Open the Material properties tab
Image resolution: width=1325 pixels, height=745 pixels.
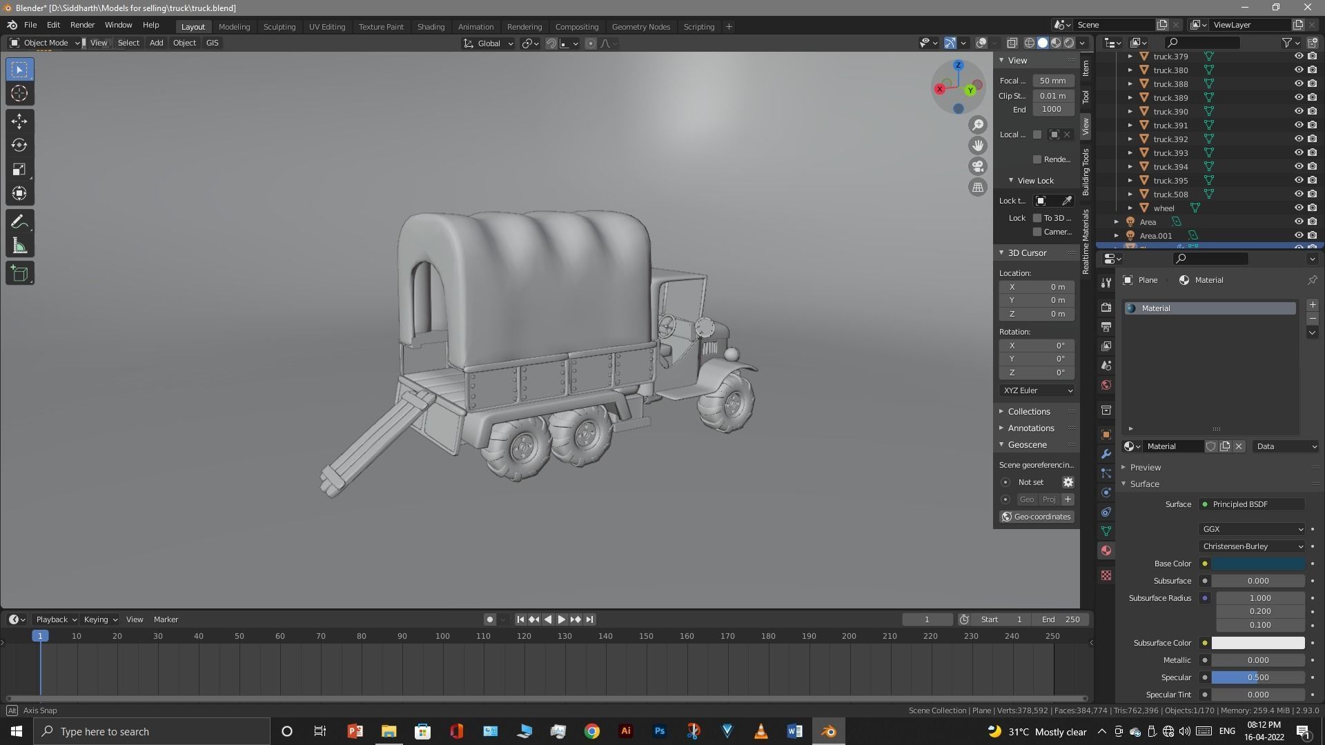[x=1106, y=550]
